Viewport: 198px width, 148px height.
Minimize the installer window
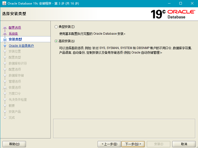pos(169,4)
